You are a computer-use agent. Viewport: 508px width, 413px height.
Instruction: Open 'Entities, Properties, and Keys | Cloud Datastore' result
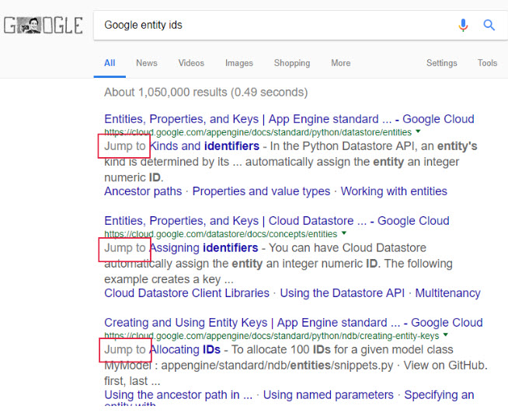click(x=277, y=221)
